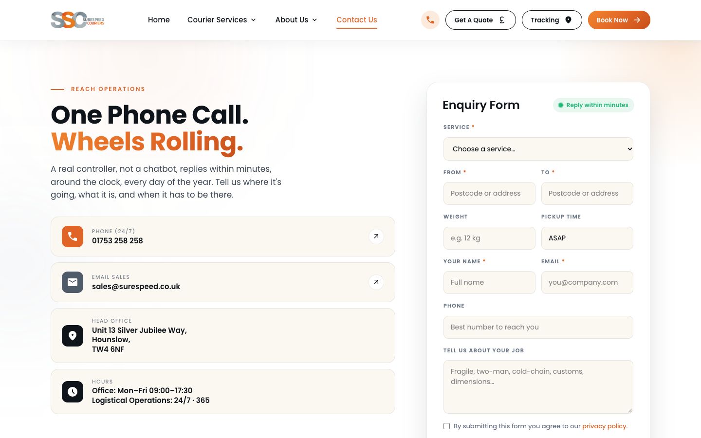
Task: Open the Tracking button
Action: tap(552, 20)
